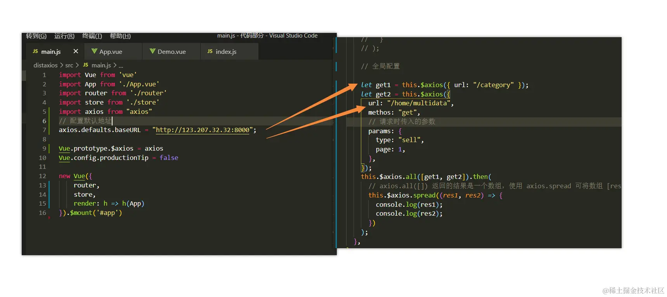Click the 全局配置 comment in right editor

click(x=380, y=66)
